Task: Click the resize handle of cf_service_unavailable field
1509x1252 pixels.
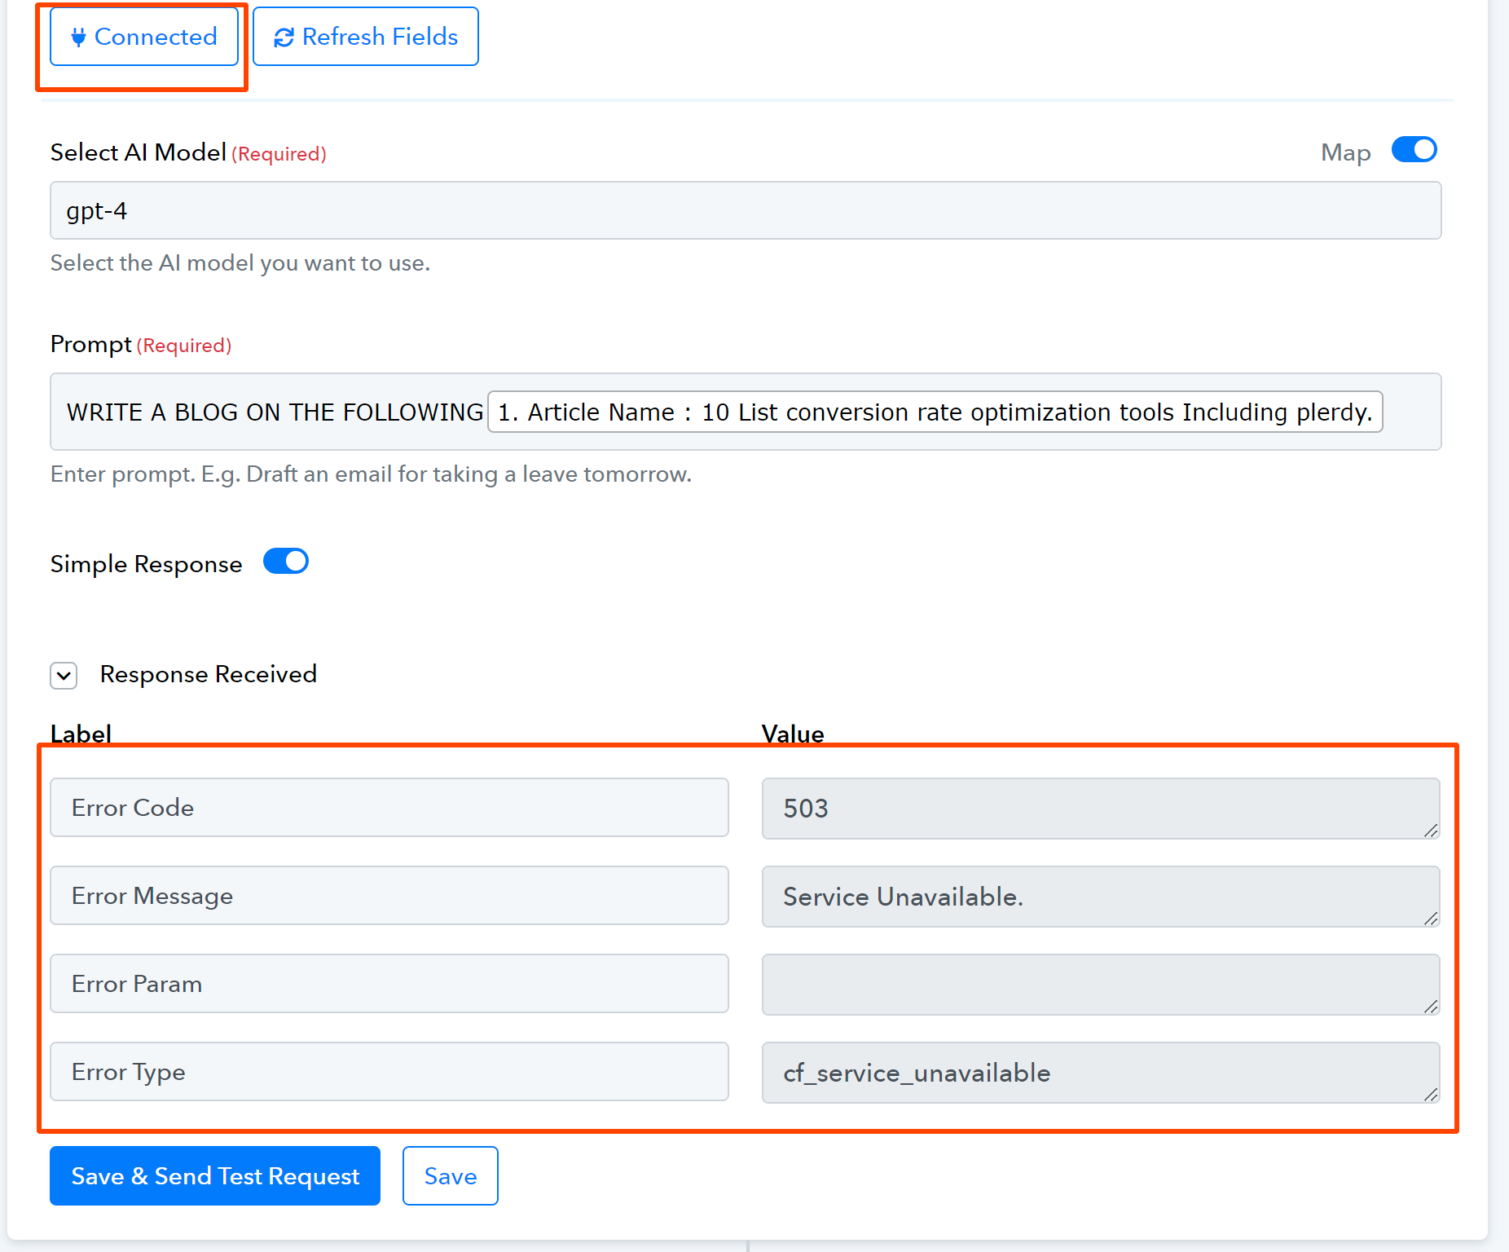Action: coord(1431,1095)
